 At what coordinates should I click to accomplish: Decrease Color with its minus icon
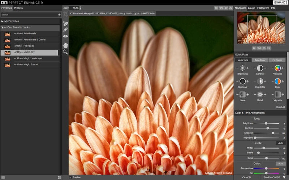pos(273,81)
